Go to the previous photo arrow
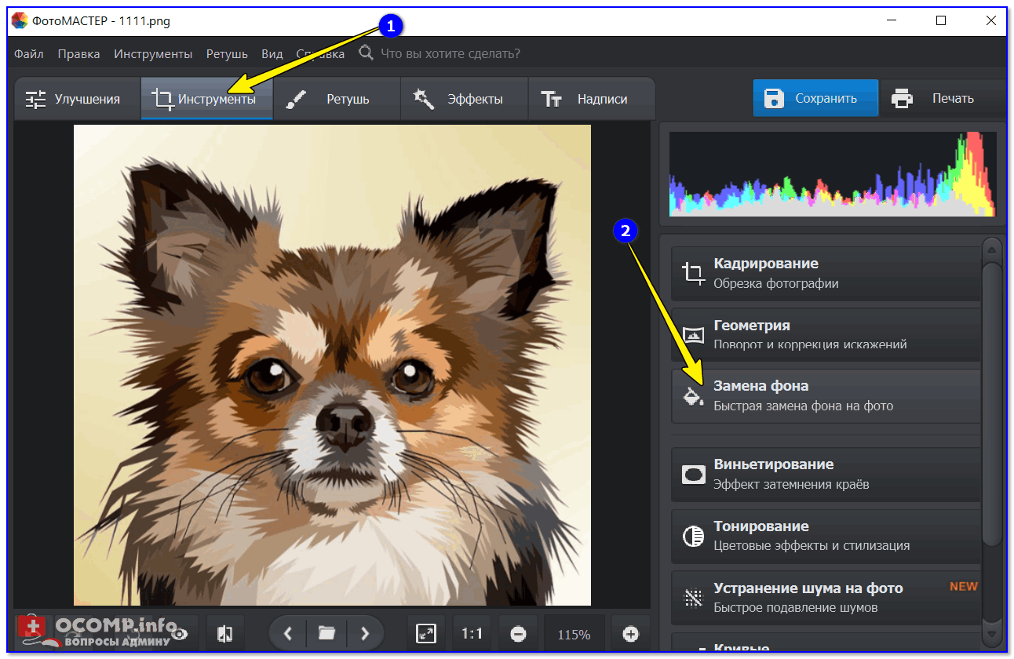Viewport: 1014px width, 659px height. [288, 633]
